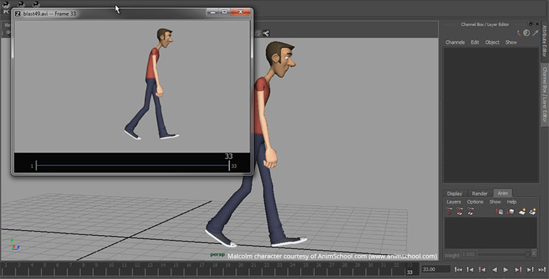The width and height of the screenshot is (549, 279).
Task: Create anim layer from selected objects
Action: [533, 211]
